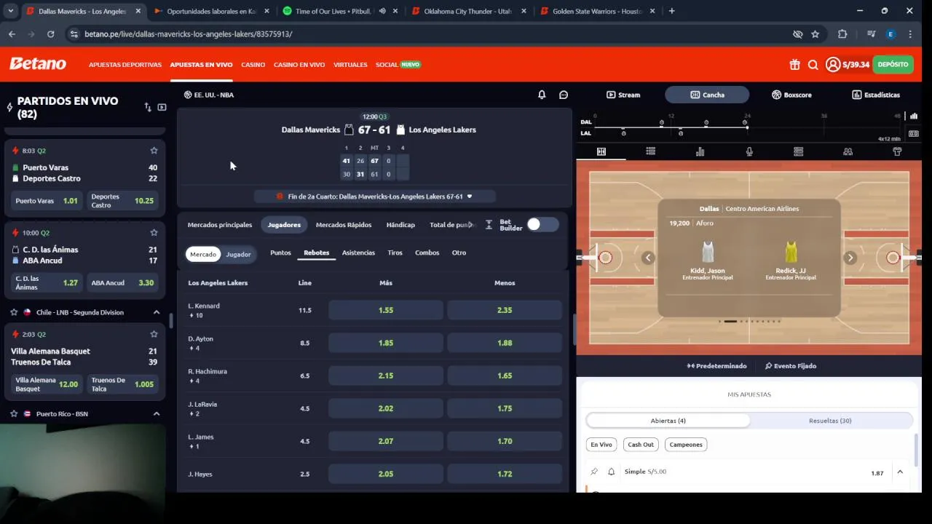Click the Predeterminado button below court

click(x=717, y=366)
